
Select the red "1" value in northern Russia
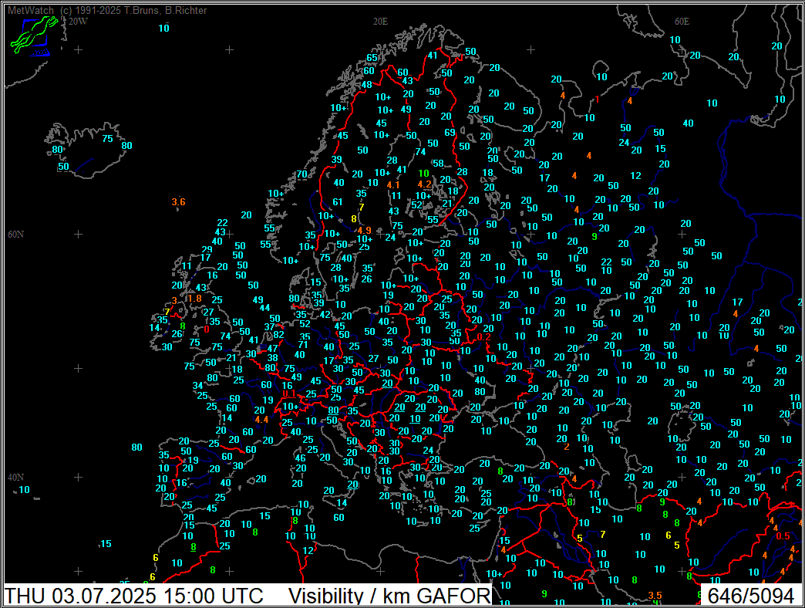[x=597, y=100]
